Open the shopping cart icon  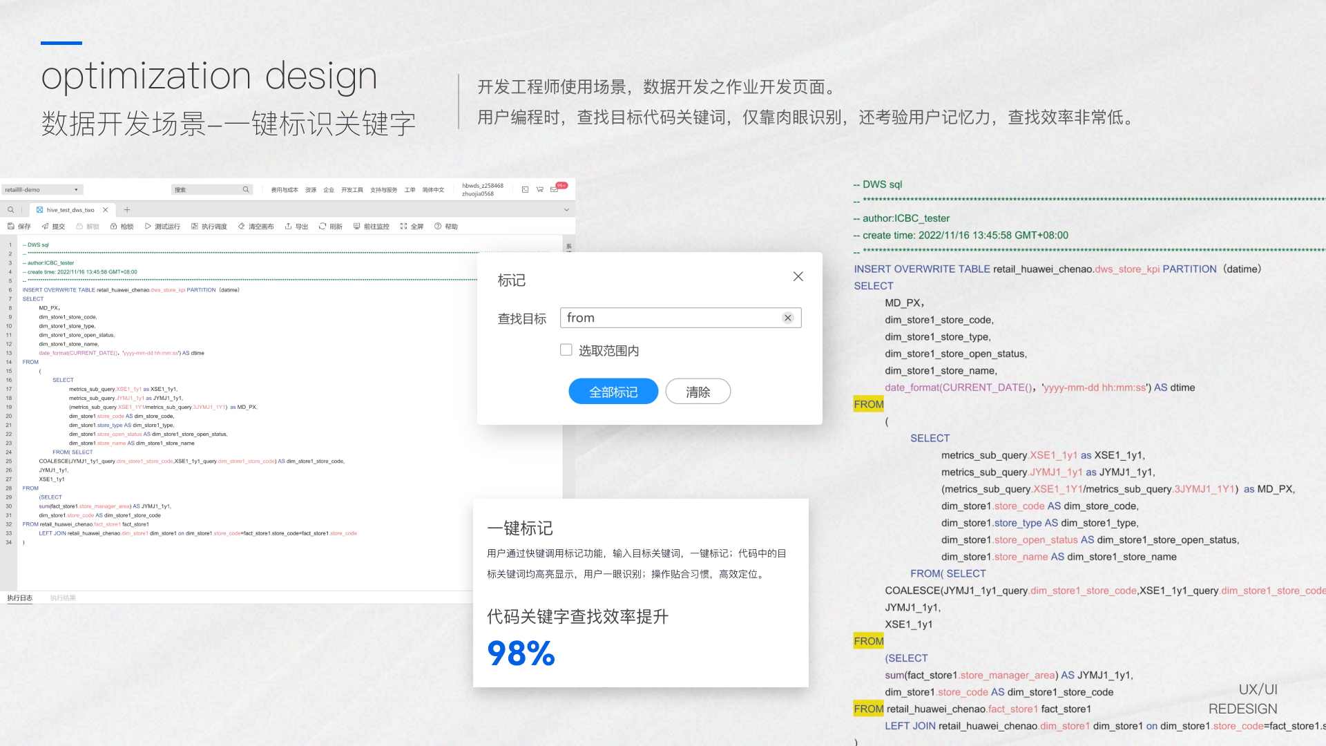click(540, 189)
